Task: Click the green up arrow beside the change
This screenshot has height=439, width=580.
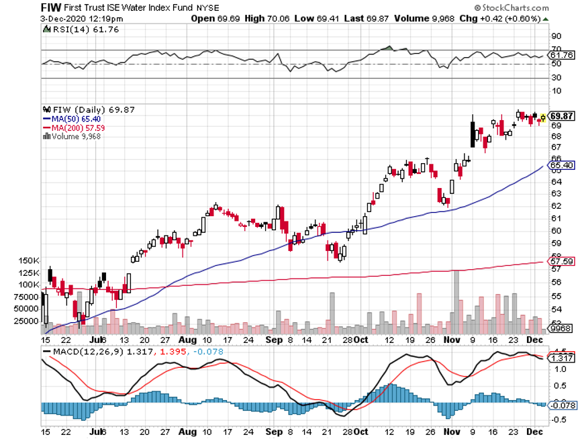Action: tap(545, 19)
